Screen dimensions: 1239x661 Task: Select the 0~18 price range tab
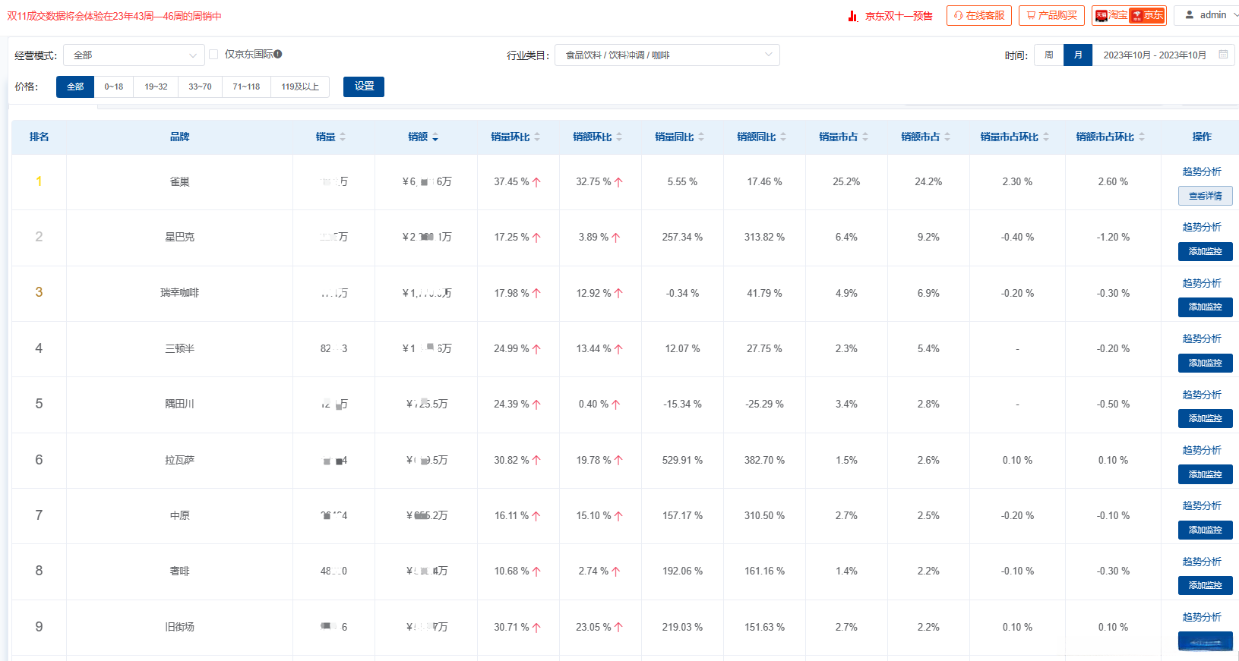tap(114, 87)
